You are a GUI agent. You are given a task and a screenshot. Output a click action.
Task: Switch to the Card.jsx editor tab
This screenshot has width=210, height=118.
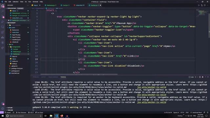[x=65, y=5]
